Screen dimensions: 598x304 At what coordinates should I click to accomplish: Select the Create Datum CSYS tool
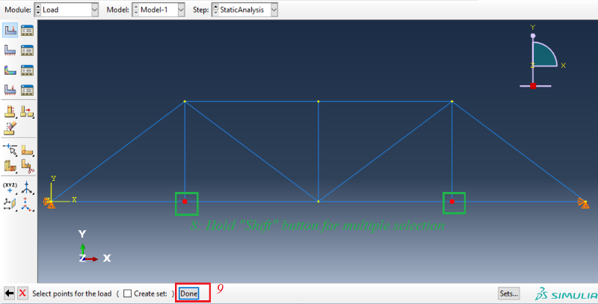pyautogui.click(x=27, y=204)
